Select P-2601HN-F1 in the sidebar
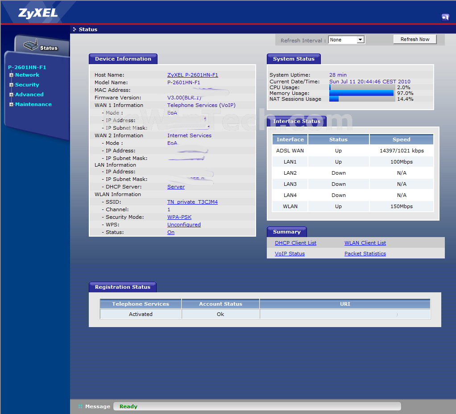456x414 pixels. tap(27, 67)
